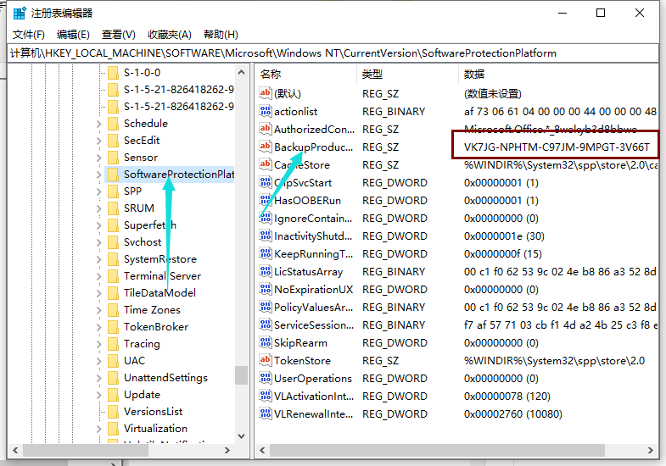Open the 文件(F) menu
The height and width of the screenshot is (466, 666).
tap(29, 34)
